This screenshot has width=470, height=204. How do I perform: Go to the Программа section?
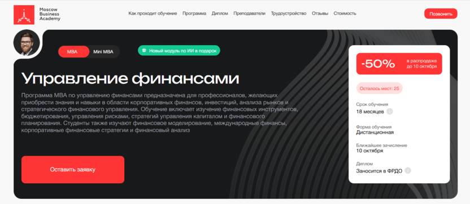194,14
